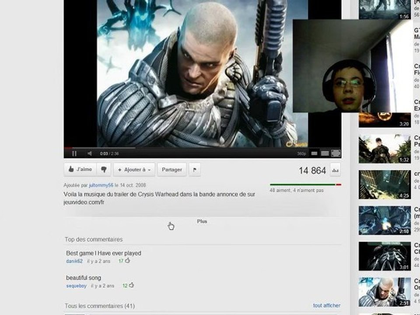Open commenter sequeboy profile
Image resolution: width=420 pixels, height=315 pixels.
pos(76,286)
